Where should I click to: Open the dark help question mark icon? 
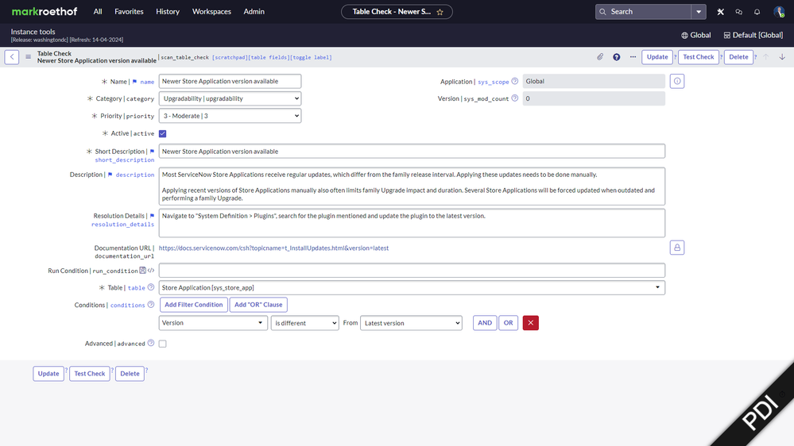tap(616, 57)
